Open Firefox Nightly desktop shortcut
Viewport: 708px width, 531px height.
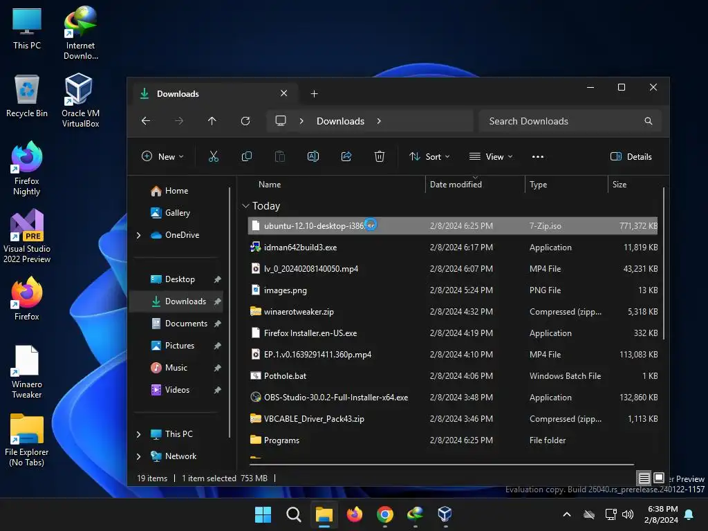[27, 168]
